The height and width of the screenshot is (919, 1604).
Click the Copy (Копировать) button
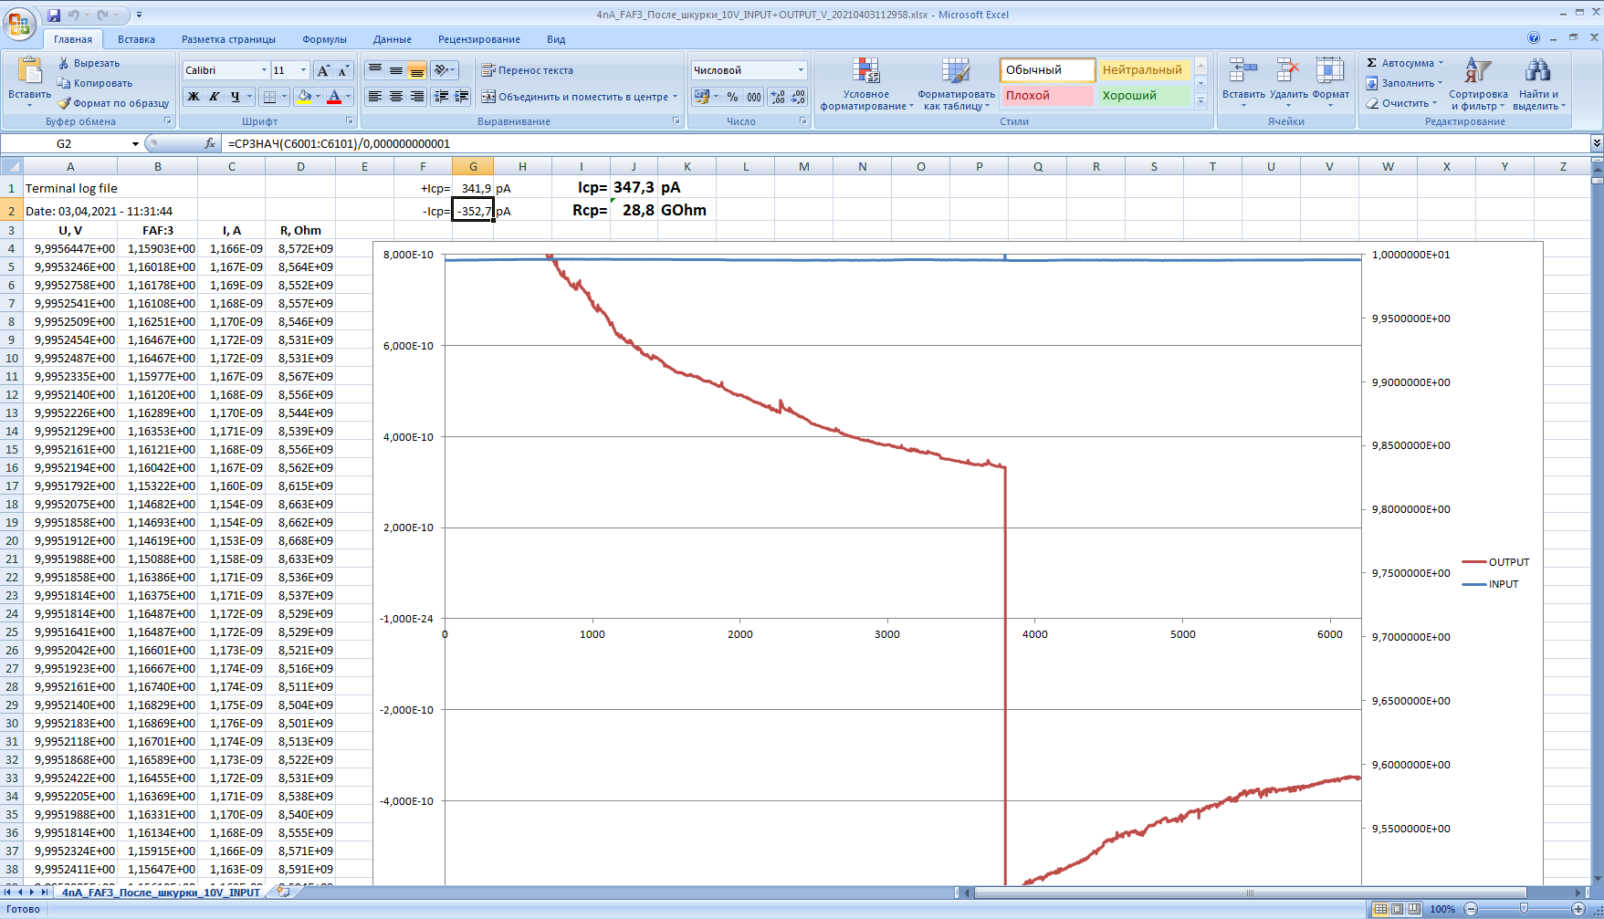click(x=96, y=83)
